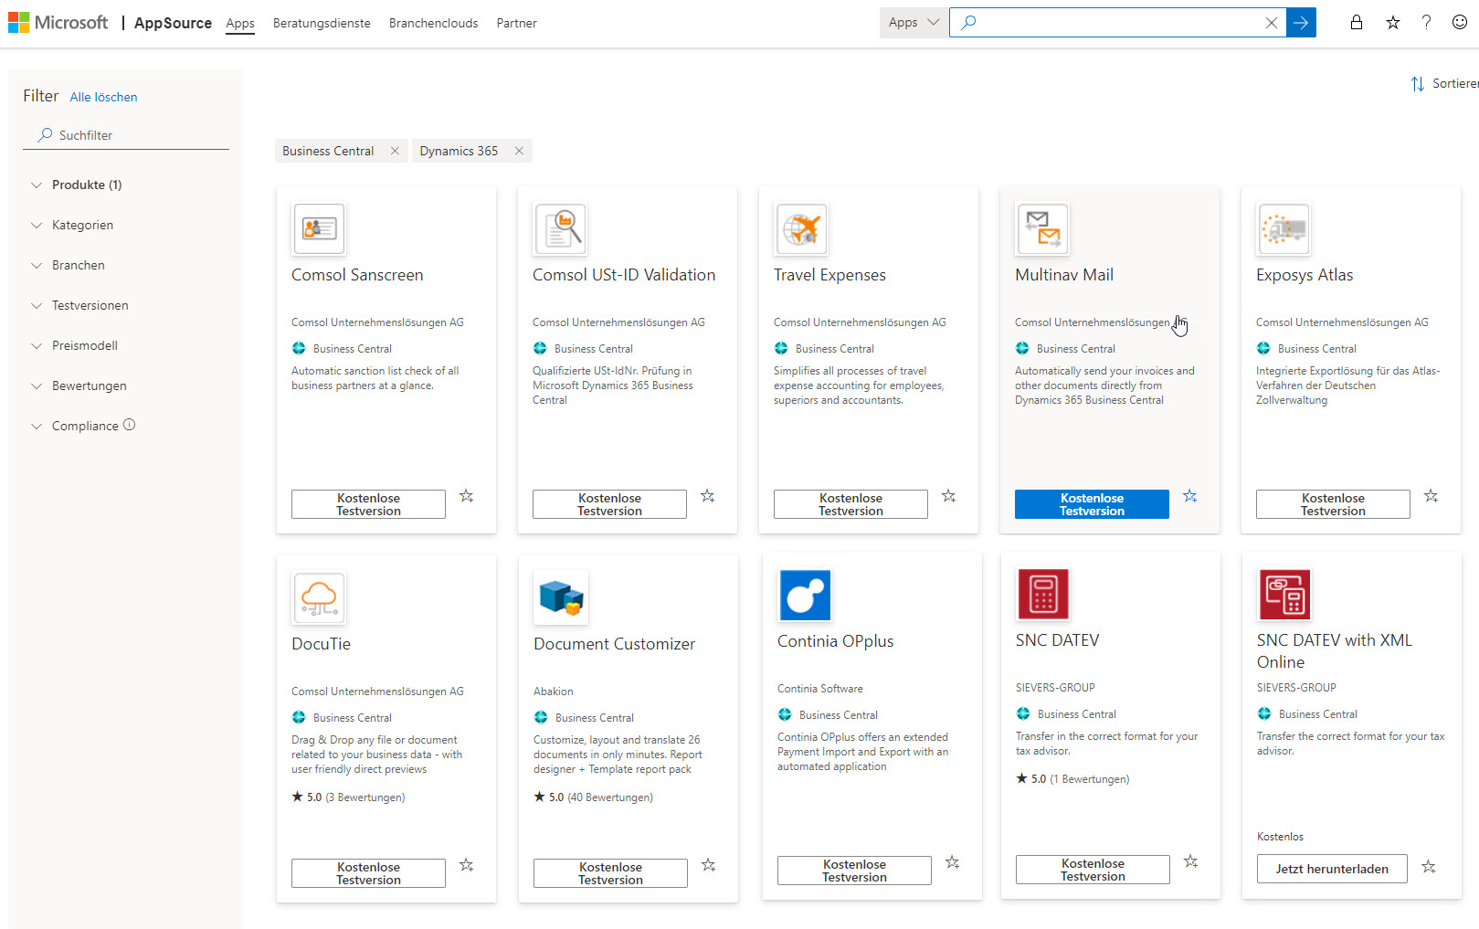The height and width of the screenshot is (929, 1479).
Task: Click the Sortieren sort icon
Action: tap(1417, 84)
